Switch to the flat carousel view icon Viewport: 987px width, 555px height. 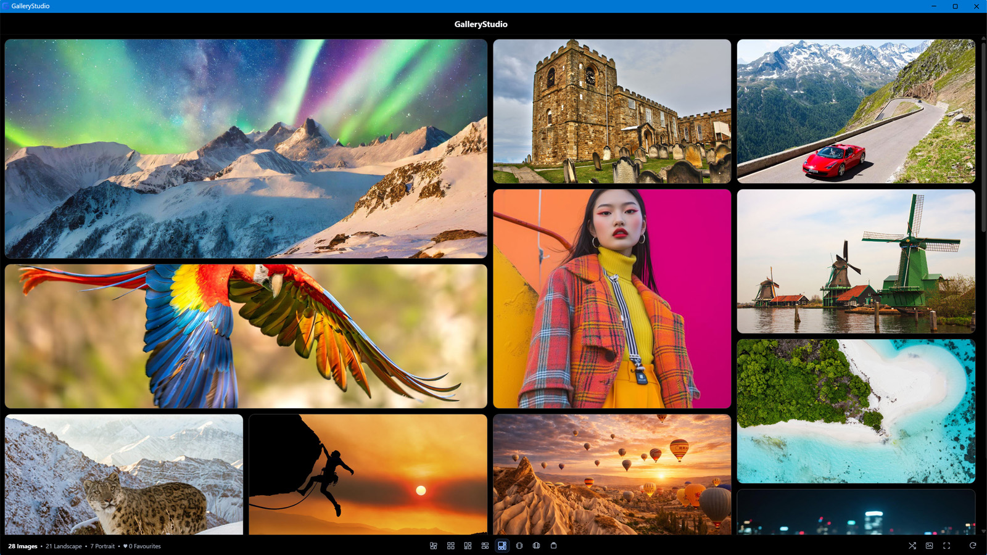pos(519,546)
